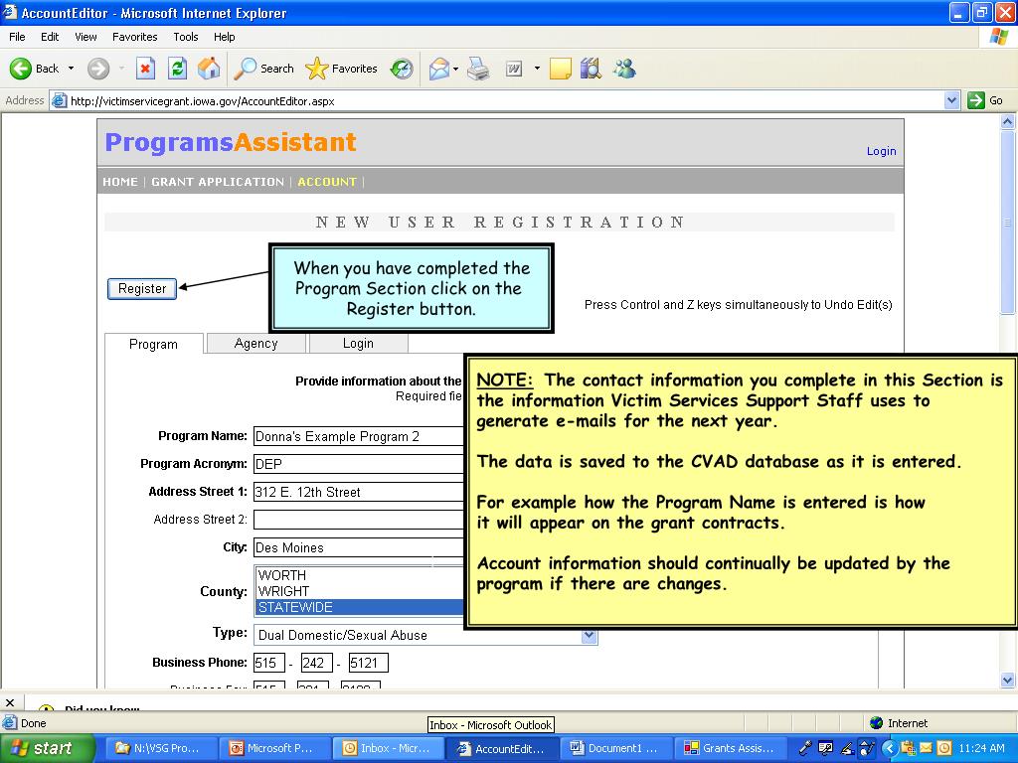The width and height of the screenshot is (1018, 763).
Task: Open the Research books icon
Action: (x=591, y=69)
